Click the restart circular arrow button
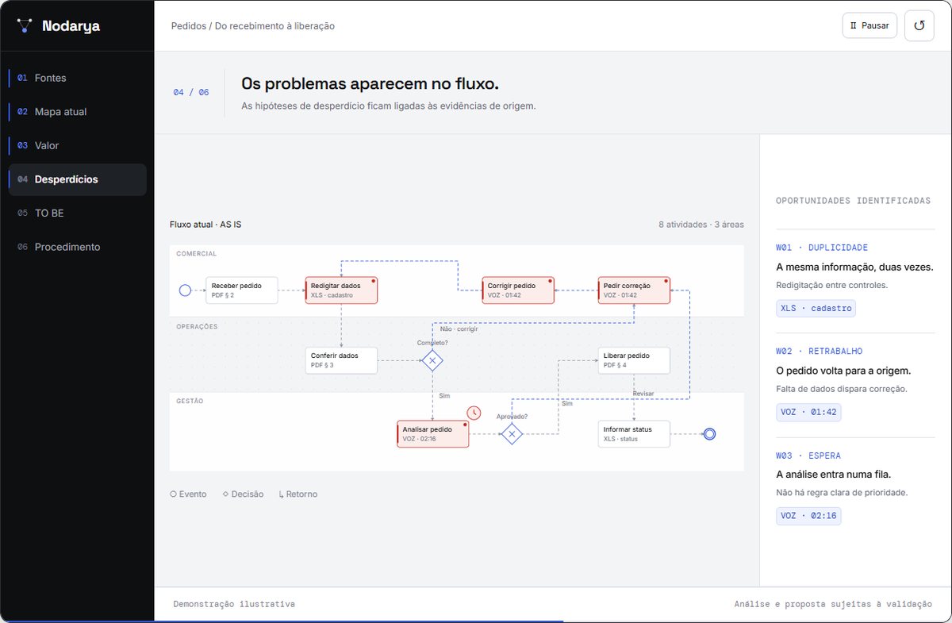 tap(919, 25)
